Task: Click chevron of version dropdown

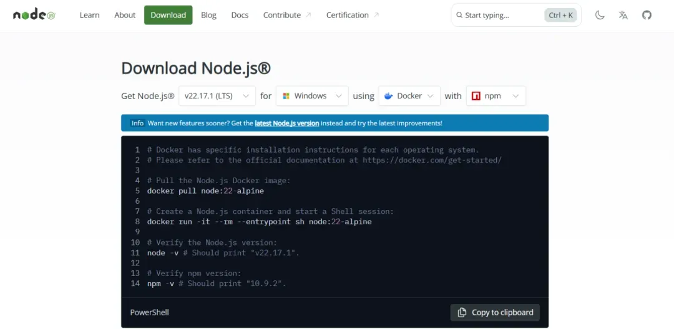Action: coord(246,96)
